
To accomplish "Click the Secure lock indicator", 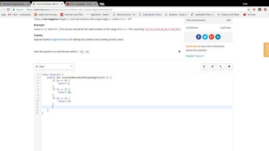I will coord(18,10).
